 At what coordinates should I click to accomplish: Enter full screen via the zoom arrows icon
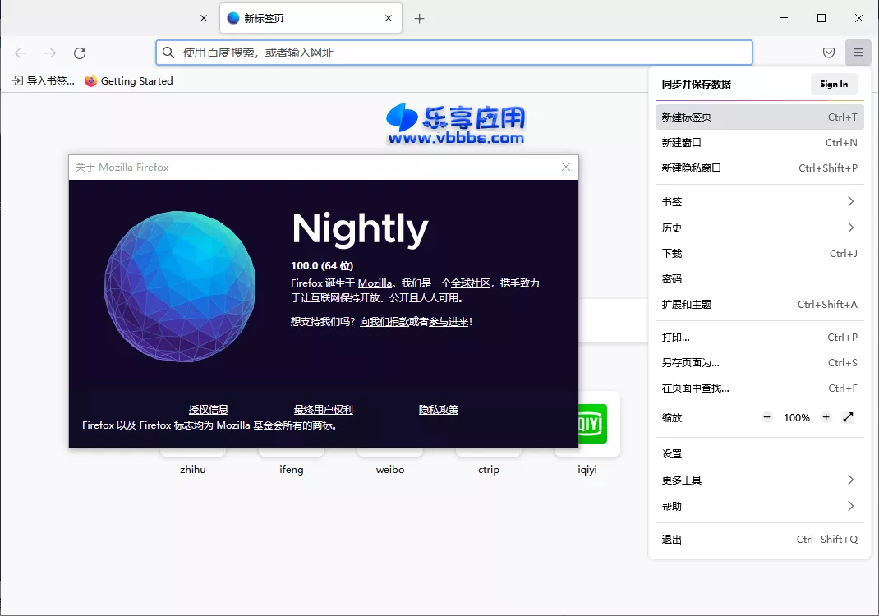849,417
